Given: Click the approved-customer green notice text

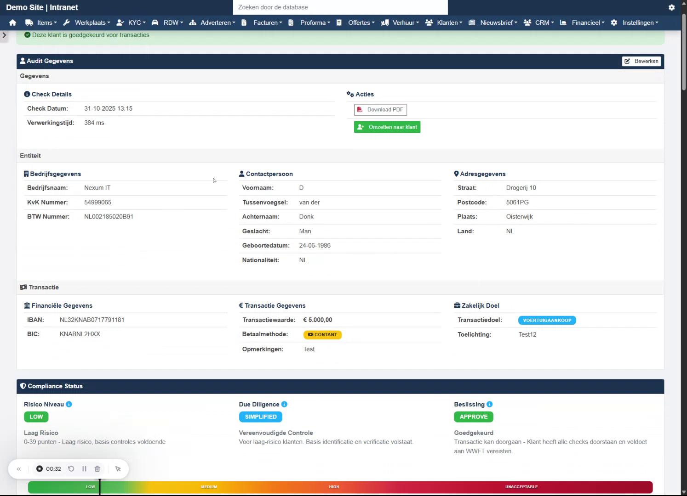Looking at the screenshot, I should point(91,35).
